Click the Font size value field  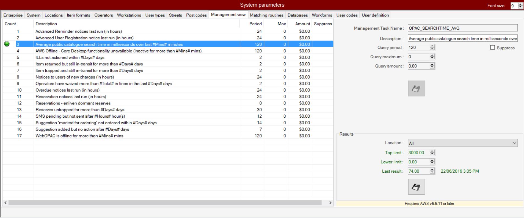tap(514, 5)
